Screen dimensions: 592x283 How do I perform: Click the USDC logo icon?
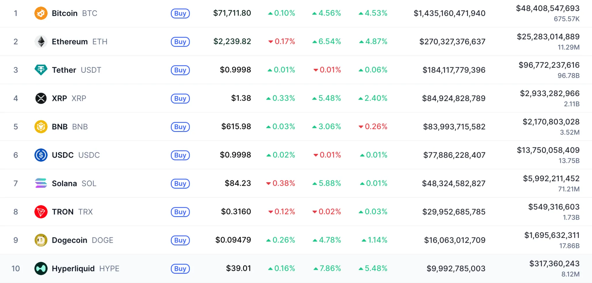[x=41, y=155]
